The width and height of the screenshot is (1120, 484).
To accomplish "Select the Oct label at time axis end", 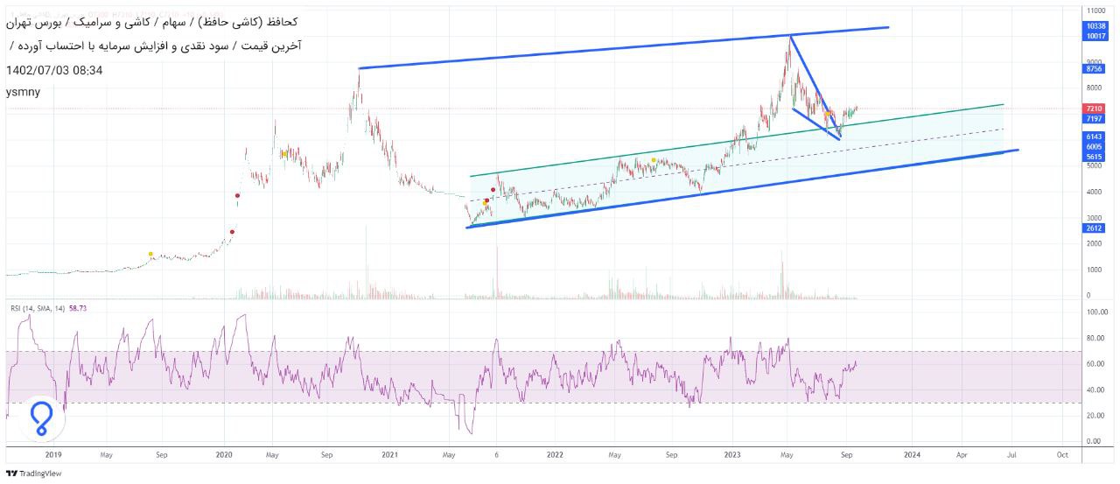I will 1061,455.
